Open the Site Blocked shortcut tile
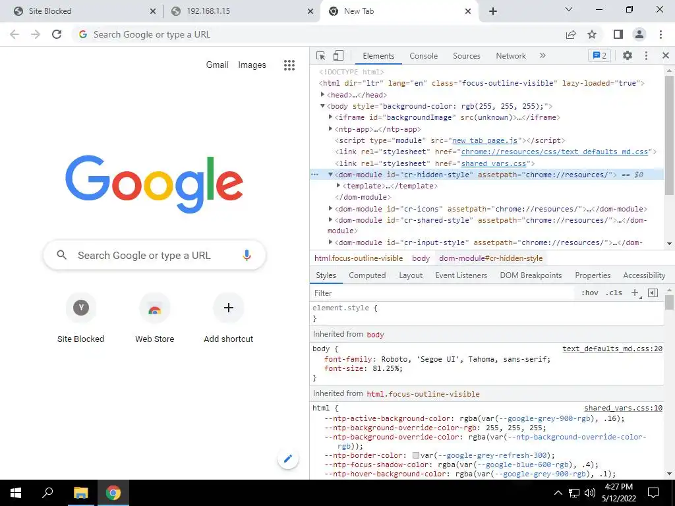675x506 pixels. pos(80,318)
